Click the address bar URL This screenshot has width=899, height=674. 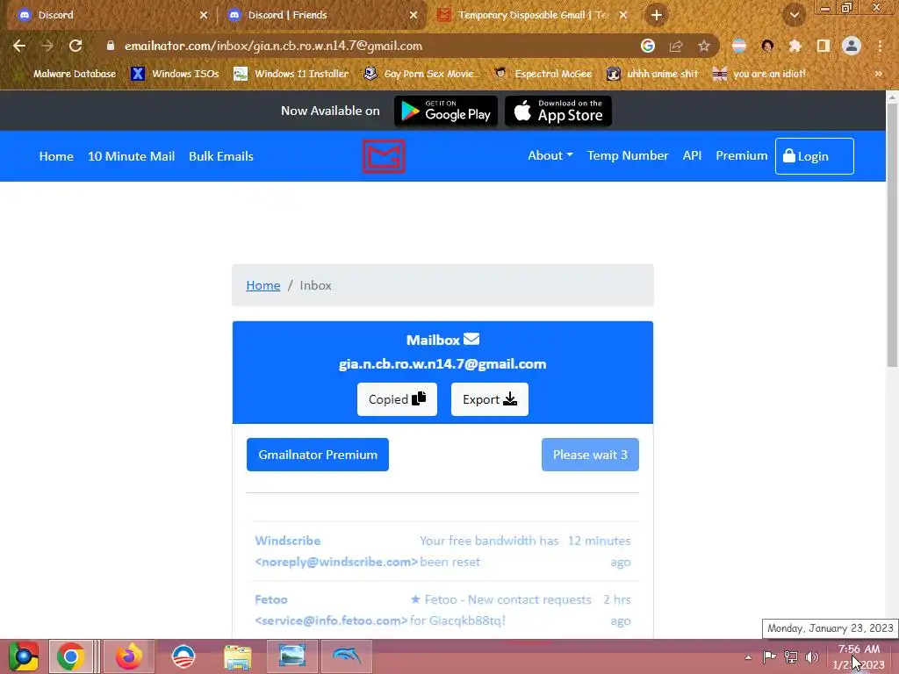273,46
